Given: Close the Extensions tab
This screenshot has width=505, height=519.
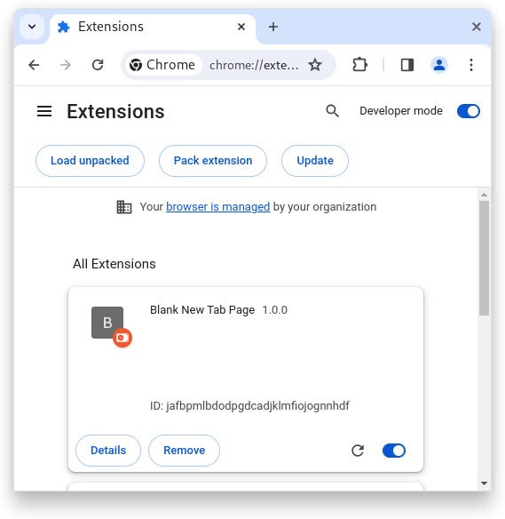Looking at the screenshot, I should pyautogui.click(x=241, y=27).
